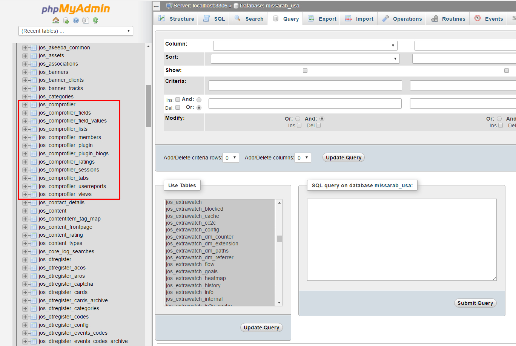Collapse navigation panel with left arrow
The width and height of the screenshot is (516, 346).
[156, 6]
